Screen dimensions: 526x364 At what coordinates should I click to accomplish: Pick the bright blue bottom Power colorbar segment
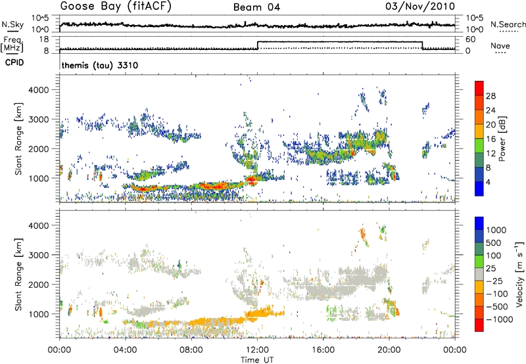[479, 189]
